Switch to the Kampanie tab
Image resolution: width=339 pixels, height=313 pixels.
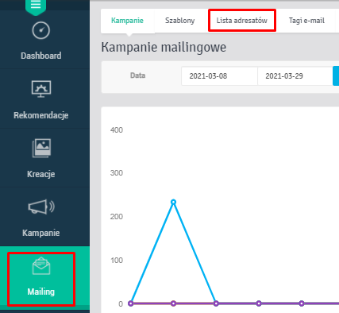(x=127, y=21)
